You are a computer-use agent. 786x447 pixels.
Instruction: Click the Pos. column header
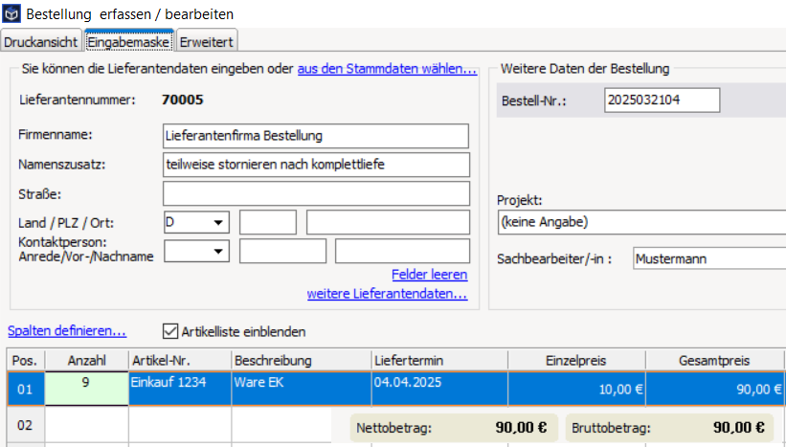coord(26,360)
